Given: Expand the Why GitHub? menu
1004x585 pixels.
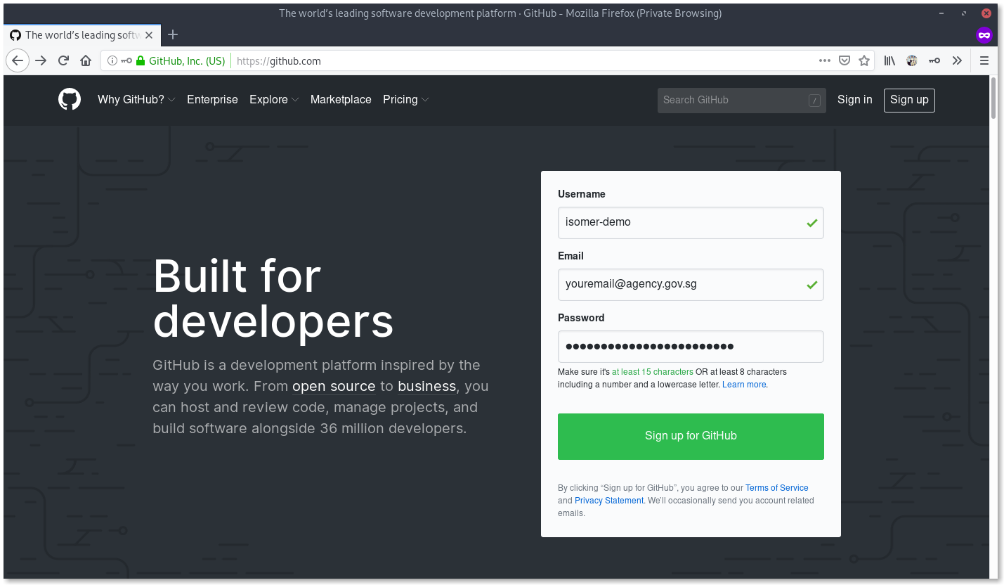Looking at the screenshot, I should click(x=136, y=99).
